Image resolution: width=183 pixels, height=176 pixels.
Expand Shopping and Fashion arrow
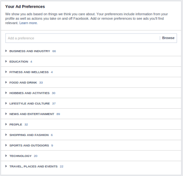(6, 135)
